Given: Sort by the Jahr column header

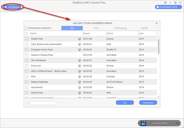Looking at the screenshot, I should coord(141,33).
